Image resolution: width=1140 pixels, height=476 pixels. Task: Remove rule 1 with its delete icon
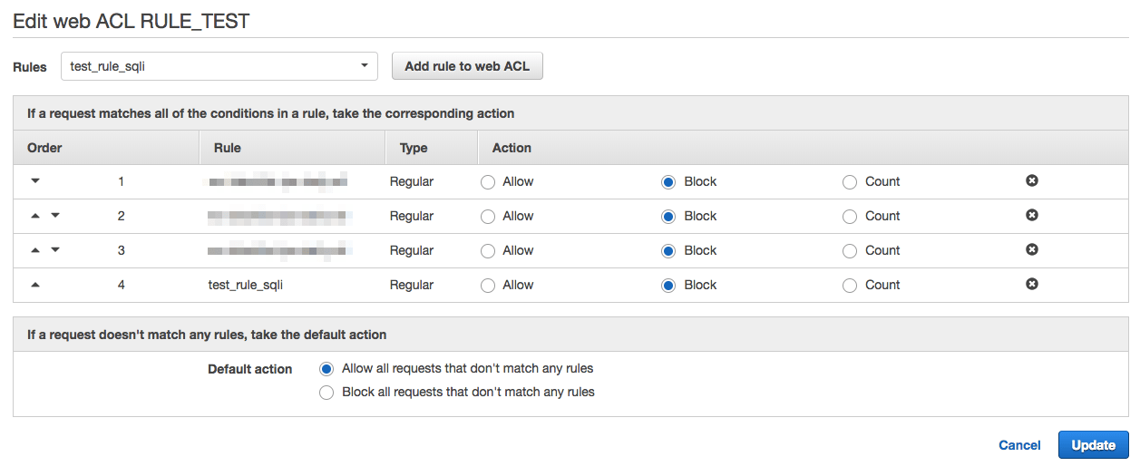(1031, 181)
